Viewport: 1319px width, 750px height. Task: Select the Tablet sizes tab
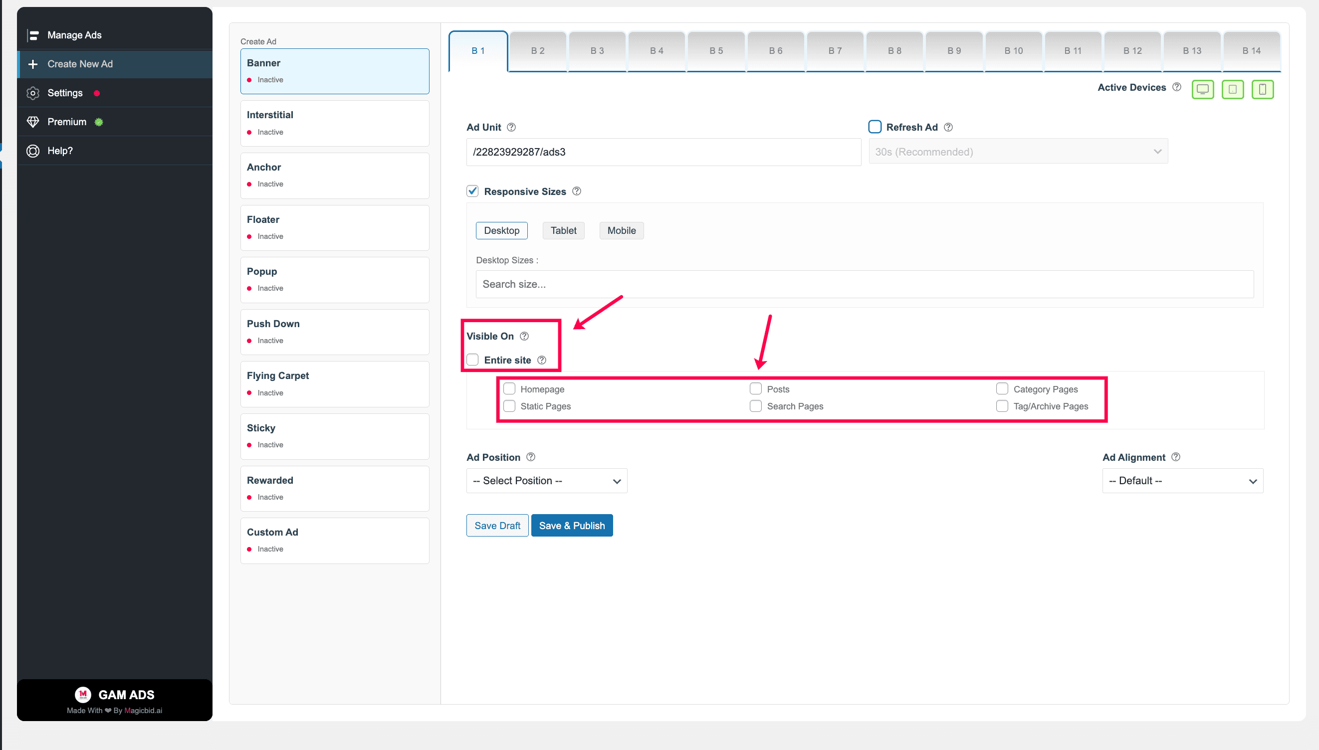point(563,230)
